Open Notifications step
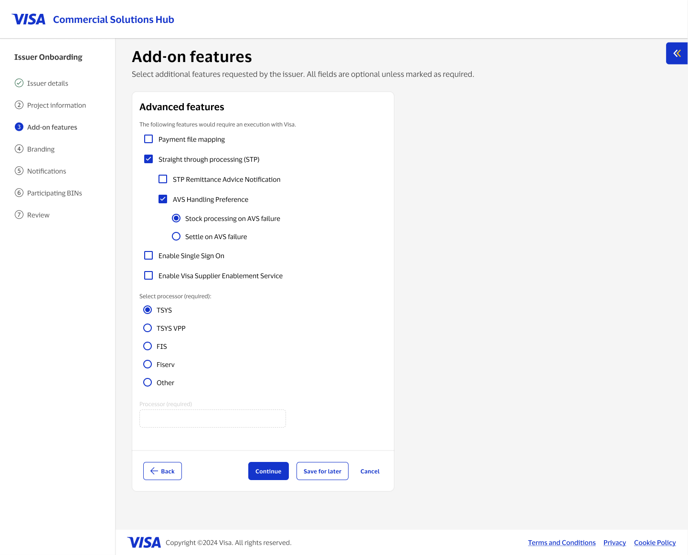 point(46,171)
